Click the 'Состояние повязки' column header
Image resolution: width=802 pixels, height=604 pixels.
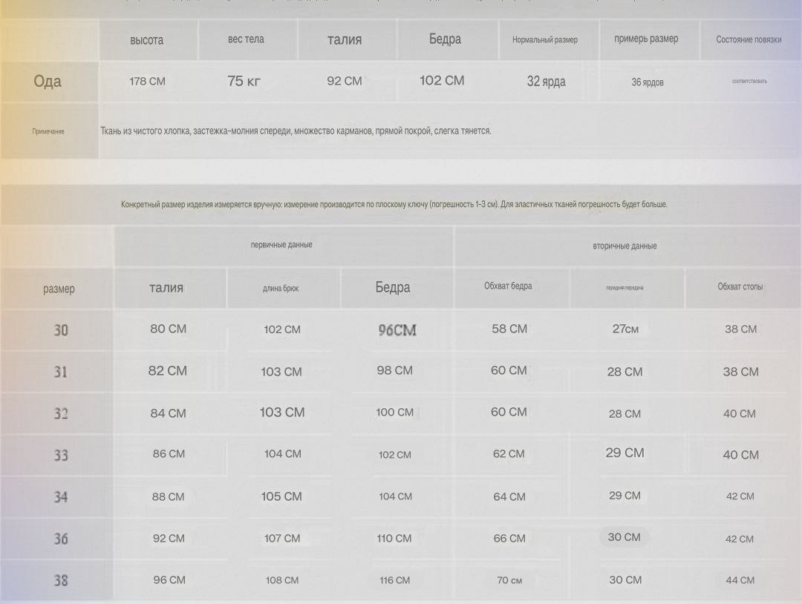pos(749,40)
